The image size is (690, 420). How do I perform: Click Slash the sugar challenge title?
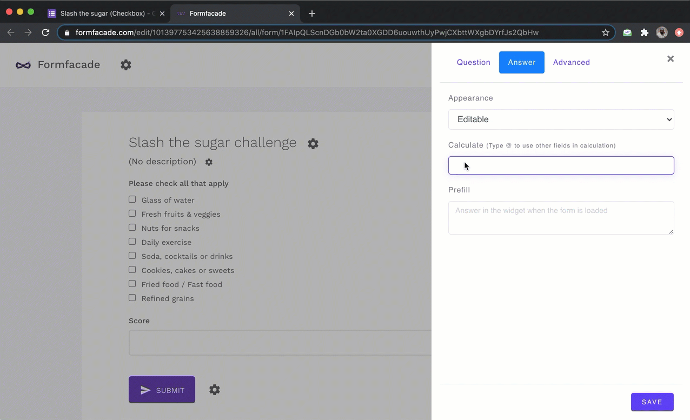(213, 142)
